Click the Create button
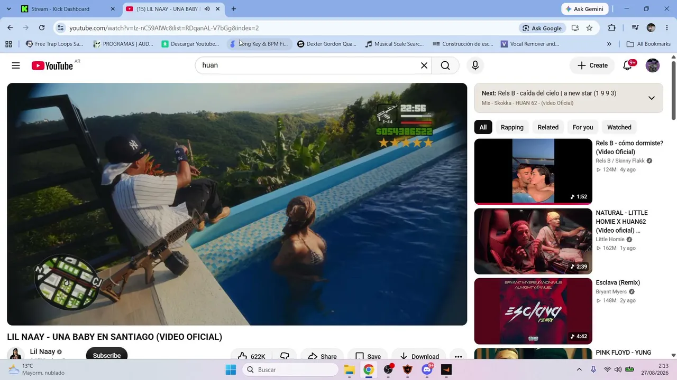 [592, 65]
